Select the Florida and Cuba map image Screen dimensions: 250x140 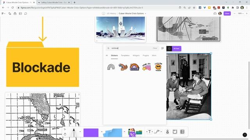(x=43, y=116)
